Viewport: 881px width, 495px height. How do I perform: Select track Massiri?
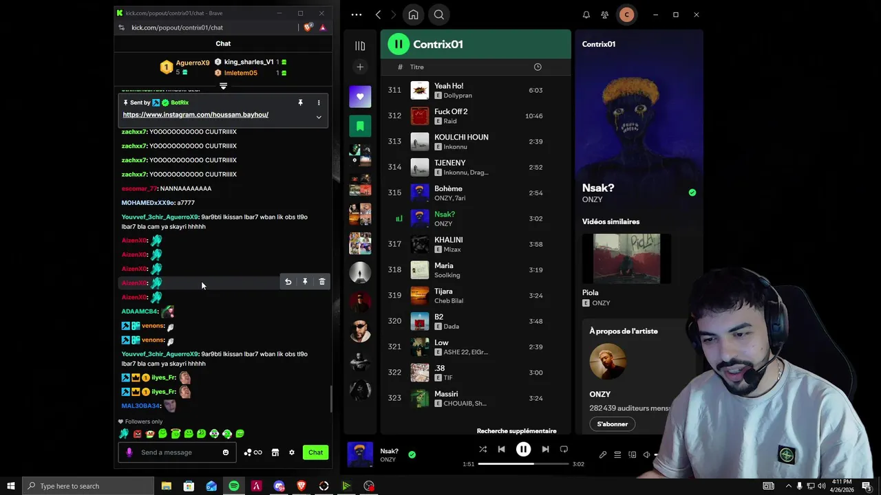476,398
